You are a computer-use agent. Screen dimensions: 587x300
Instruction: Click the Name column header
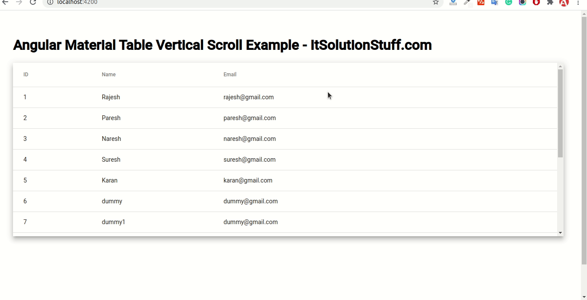point(109,75)
